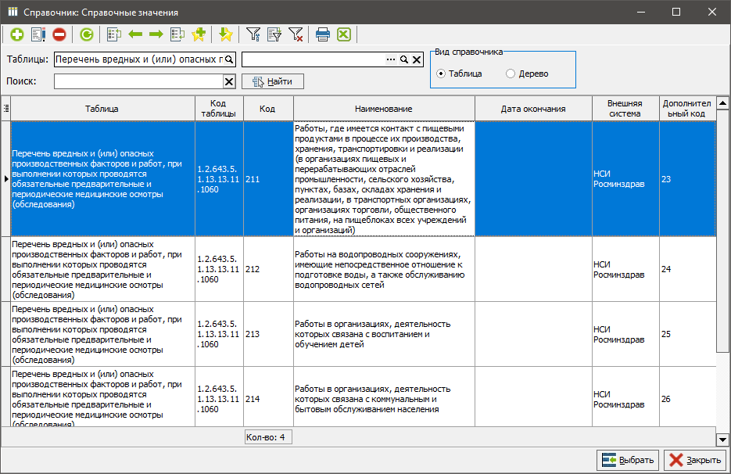Click the list icon after the right arrow
The image size is (731, 474).
(x=177, y=34)
